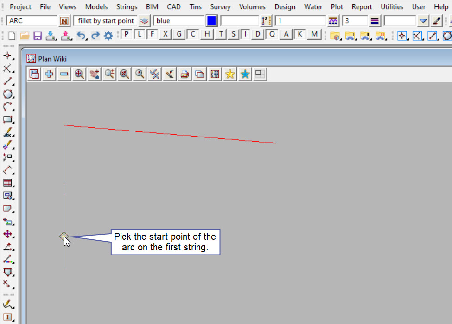Open the model layers picker beside fillet field
This screenshot has height=324, width=452.
tap(145, 21)
